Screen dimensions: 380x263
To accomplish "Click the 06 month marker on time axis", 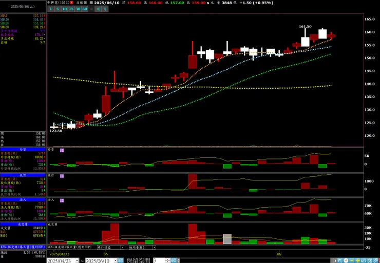I will click(279, 254).
